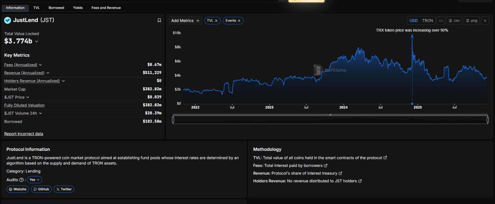The image size is (495, 204).
Task: Open the Fees and Revenue tab
Action: coord(106,8)
